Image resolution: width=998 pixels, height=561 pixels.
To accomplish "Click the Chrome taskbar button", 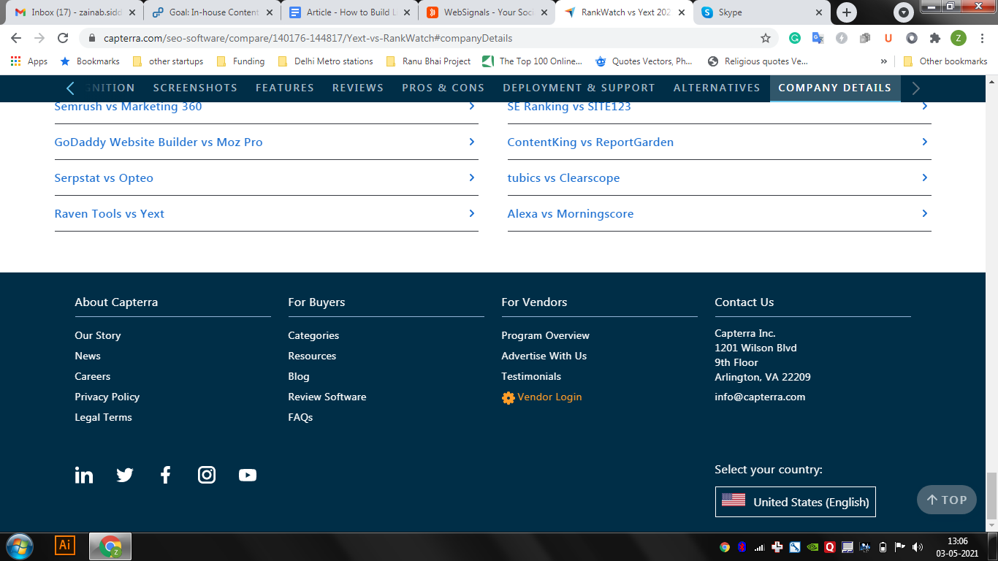I will click(x=110, y=546).
